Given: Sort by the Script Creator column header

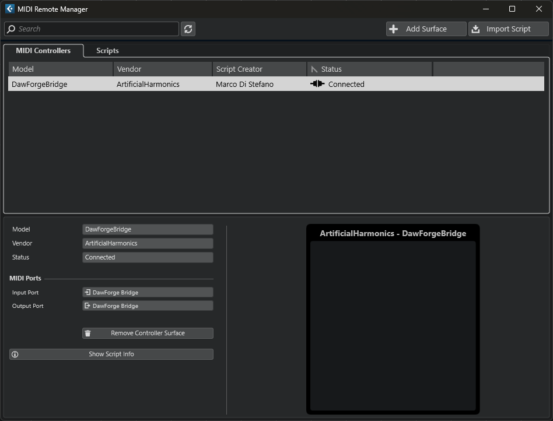Looking at the screenshot, I should tap(260, 69).
